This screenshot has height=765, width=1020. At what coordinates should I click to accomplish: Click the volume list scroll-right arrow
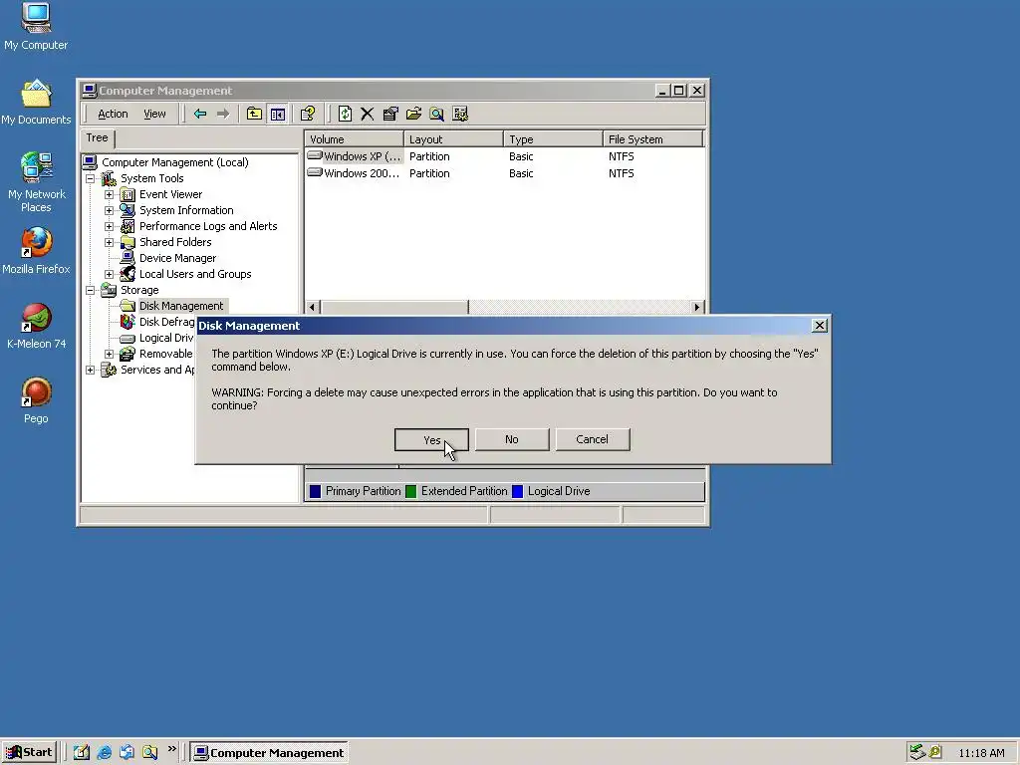pos(696,307)
